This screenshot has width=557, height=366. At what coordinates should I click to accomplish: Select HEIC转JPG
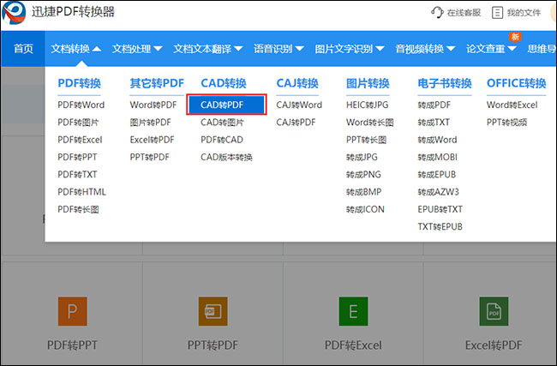[x=368, y=105]
